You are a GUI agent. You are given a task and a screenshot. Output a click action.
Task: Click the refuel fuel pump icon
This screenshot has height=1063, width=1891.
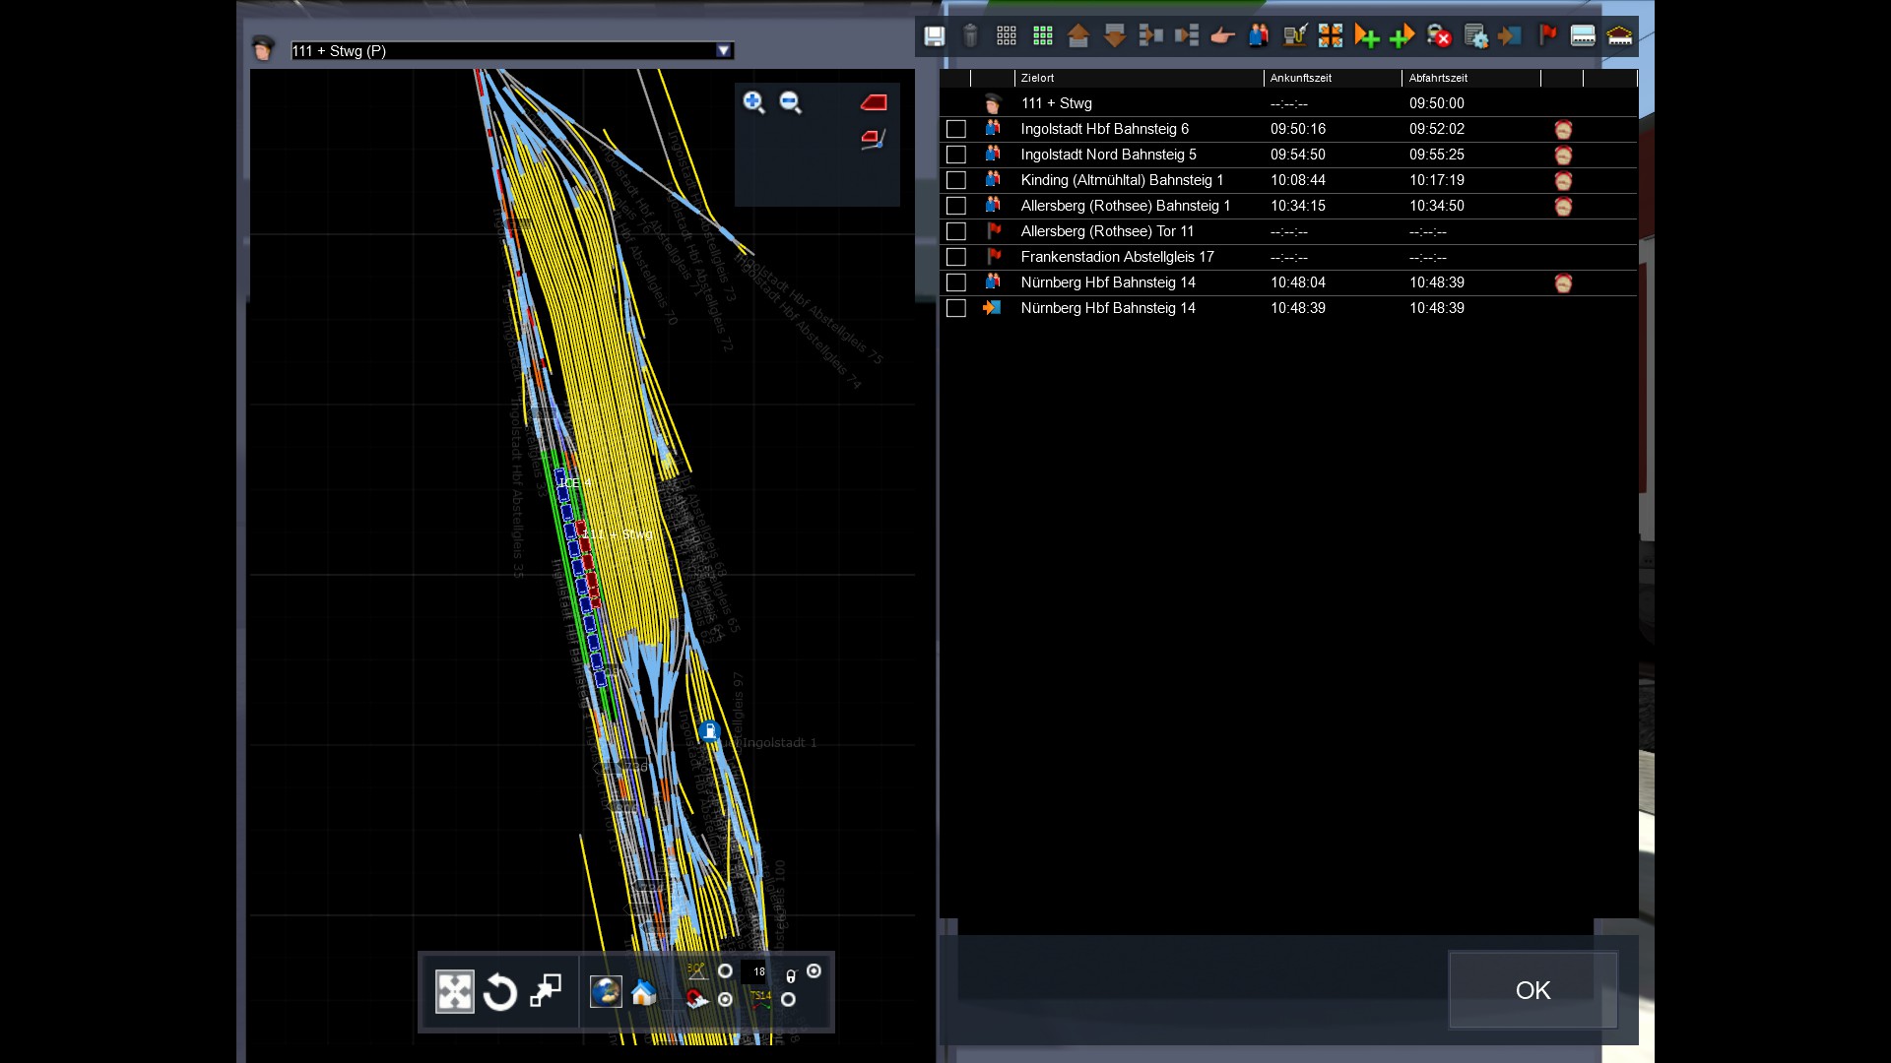pos(1294,36)
